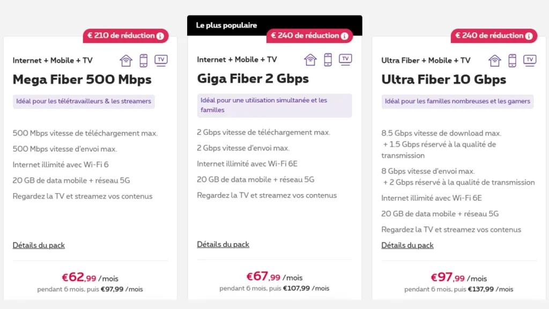Click TV icon on Giga Fiber card

(x=345, y=59)
